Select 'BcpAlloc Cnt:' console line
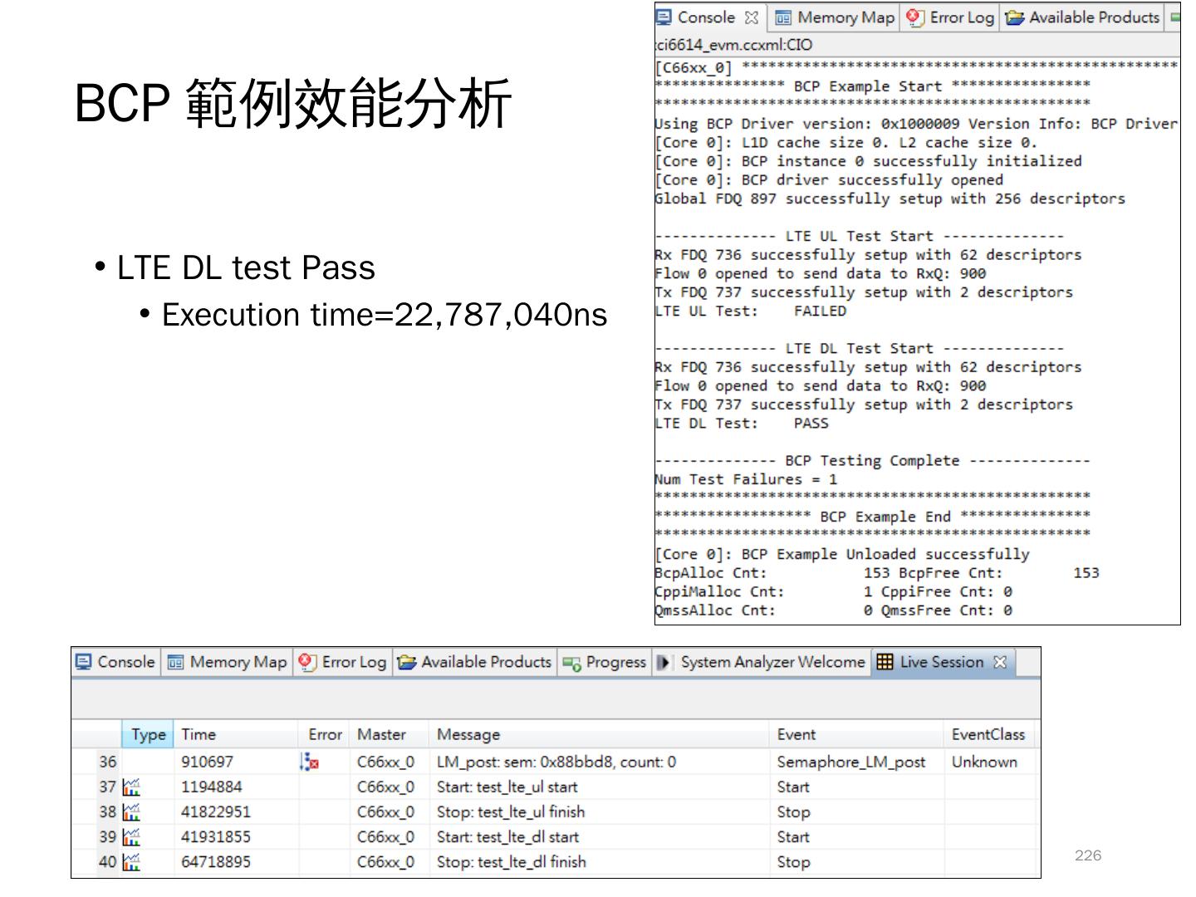The height and width of the screenshot is (897, 1196). pyautogui.click(x=877, y=573)
